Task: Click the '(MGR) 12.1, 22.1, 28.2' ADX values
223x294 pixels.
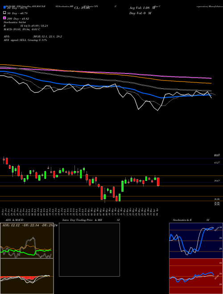Action: pyautogui.click(x=47, y=37)
